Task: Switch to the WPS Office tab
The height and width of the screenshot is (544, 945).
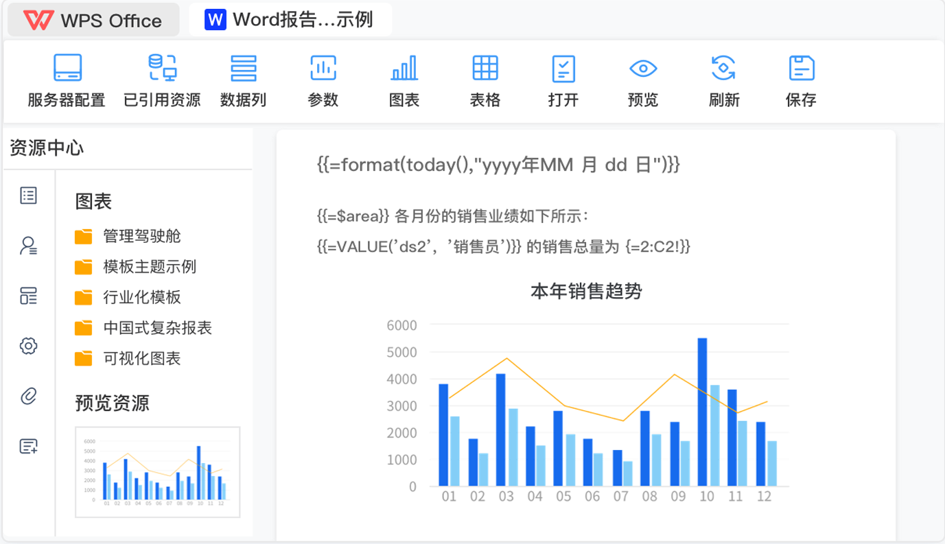Action: tap(93, 19)
